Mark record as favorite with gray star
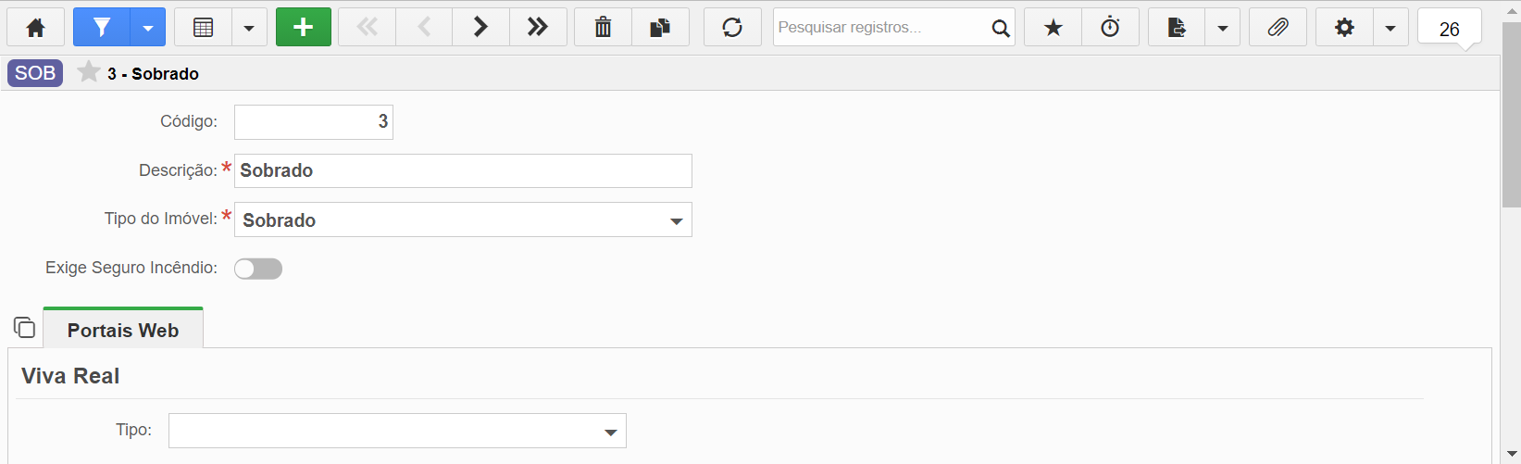Image resolution: width=1521 pixels, height=464 pixels. pos(89,72)
